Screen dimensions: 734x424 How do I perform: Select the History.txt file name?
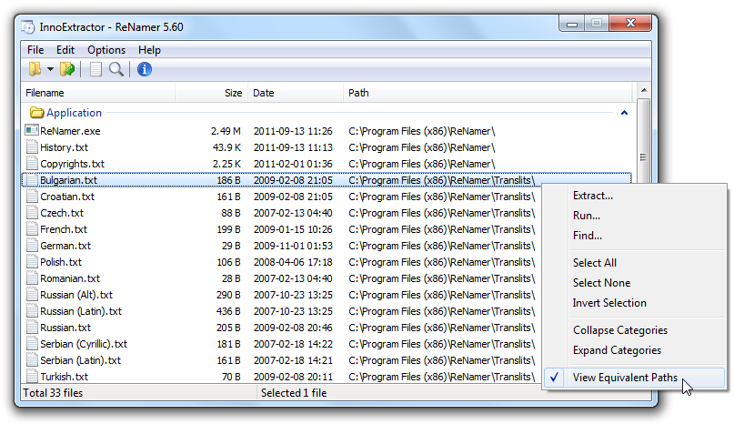(65, 147)
